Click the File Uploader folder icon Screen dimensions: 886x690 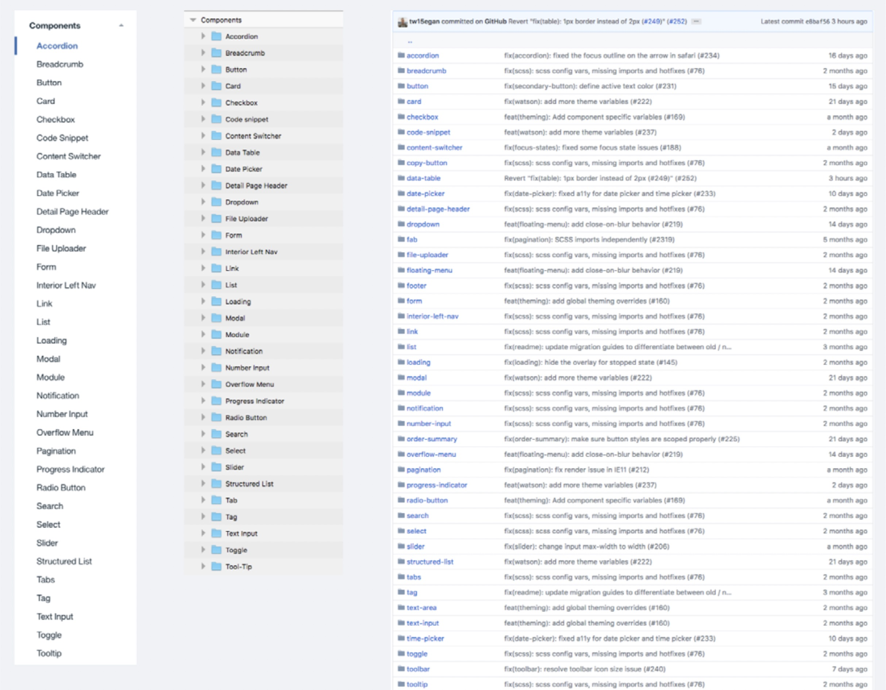(x=217, y=218)
